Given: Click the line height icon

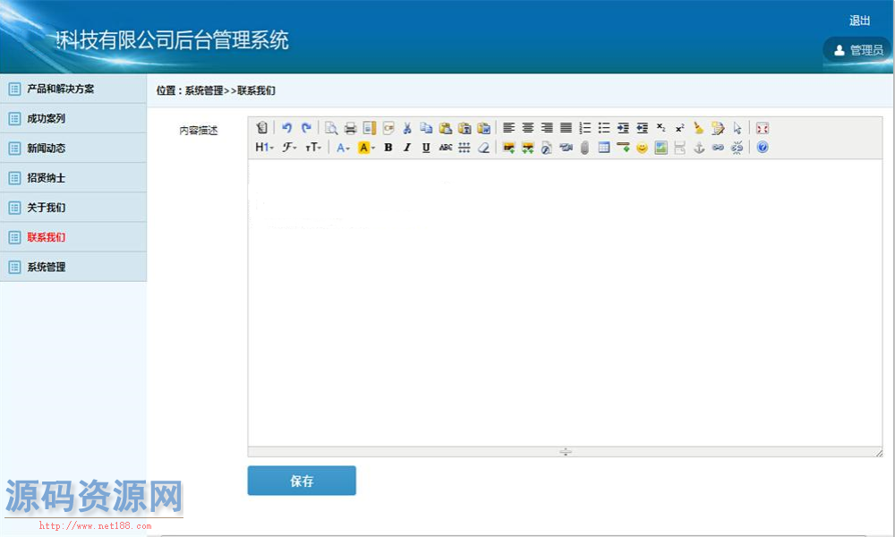Looking at the screenshot, I should click(464, 148).
